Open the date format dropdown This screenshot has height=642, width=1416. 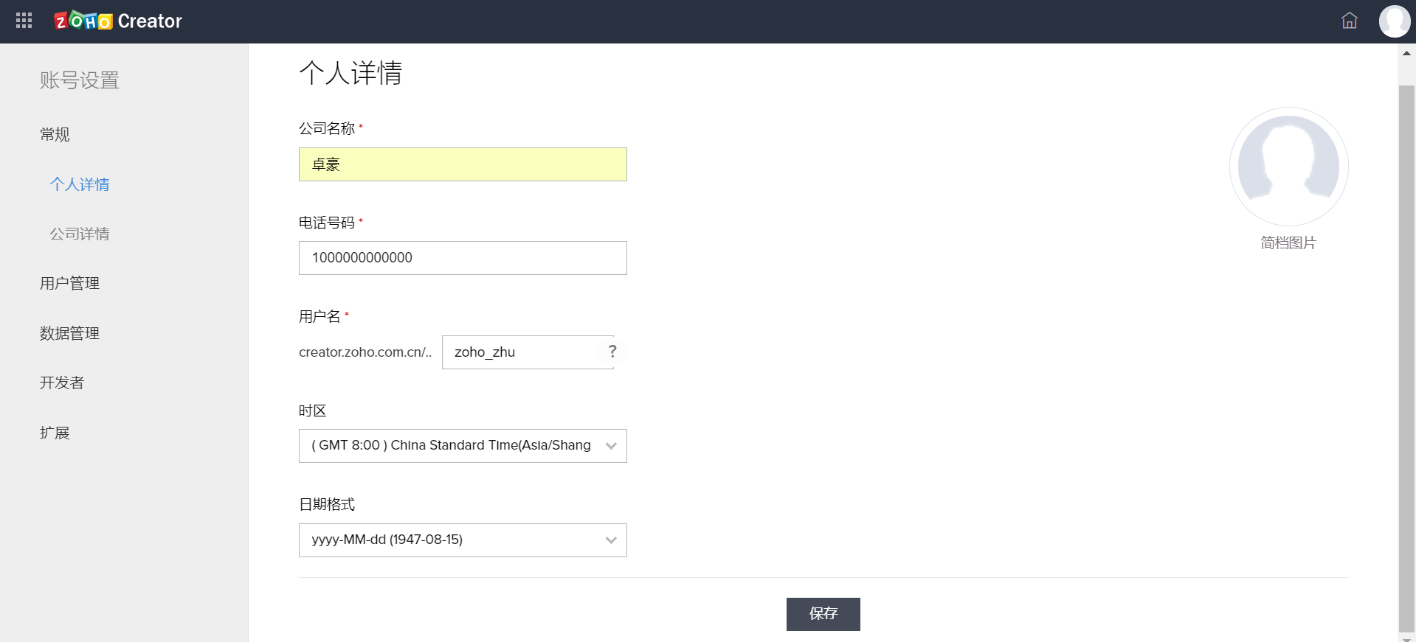click(x=463, y=540)
